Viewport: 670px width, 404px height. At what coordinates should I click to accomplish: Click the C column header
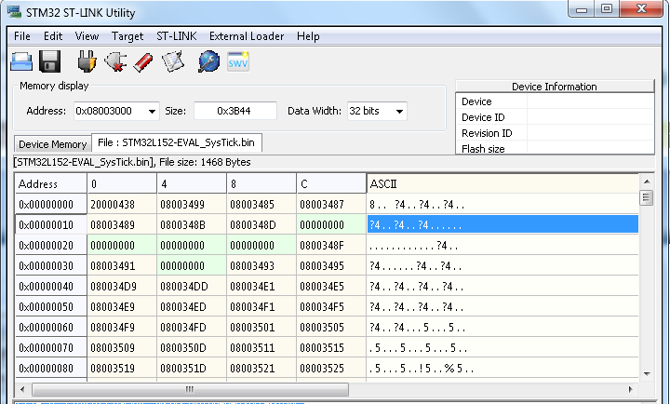point(331,183)
